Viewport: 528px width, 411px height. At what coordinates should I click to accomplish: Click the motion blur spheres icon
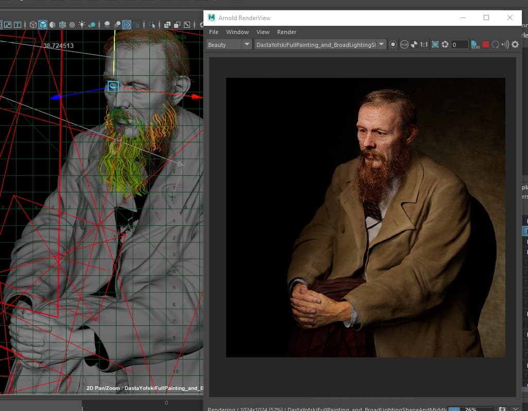pos(117,25)
